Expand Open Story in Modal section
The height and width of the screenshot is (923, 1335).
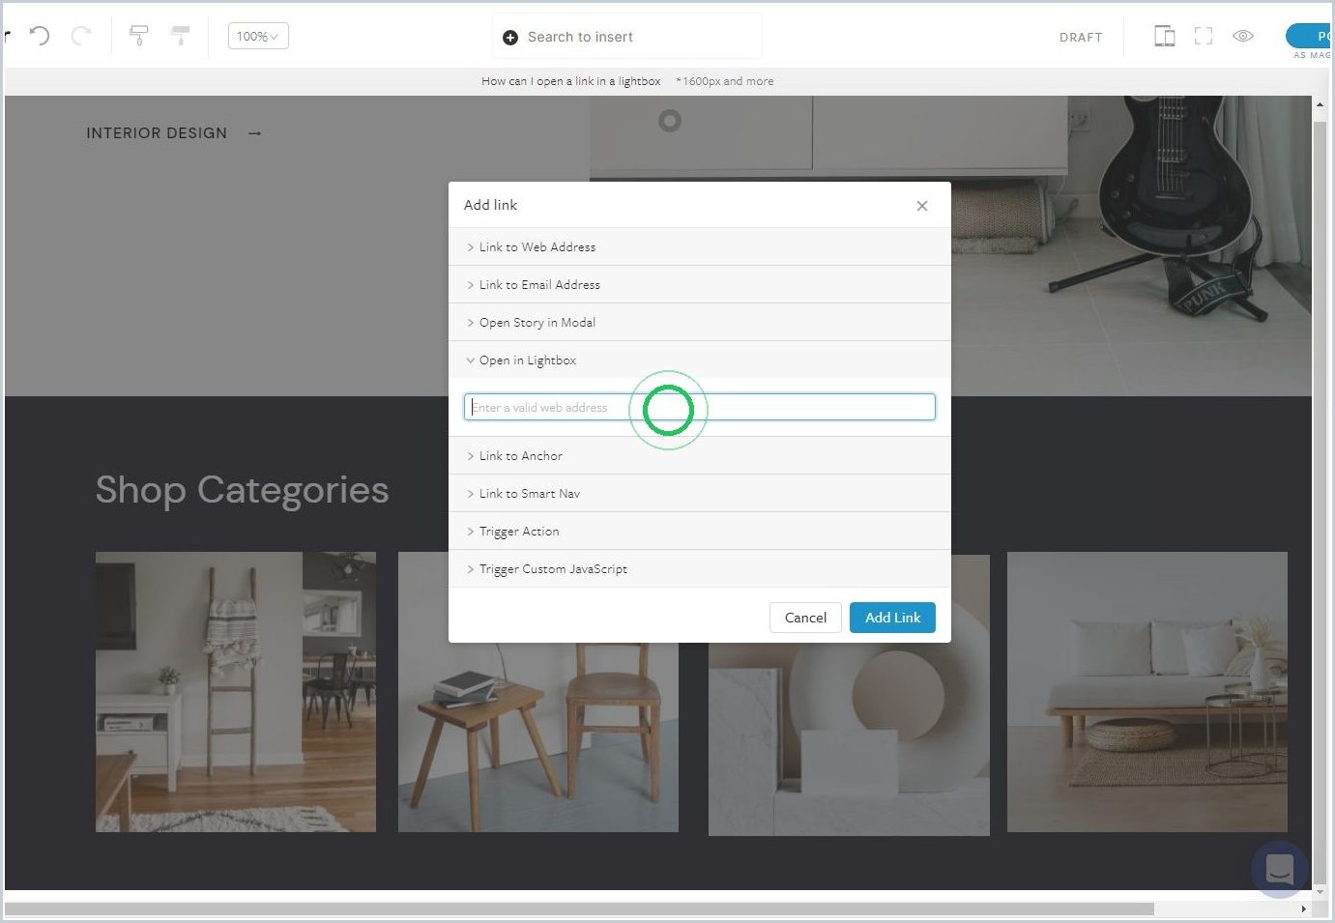700,323
